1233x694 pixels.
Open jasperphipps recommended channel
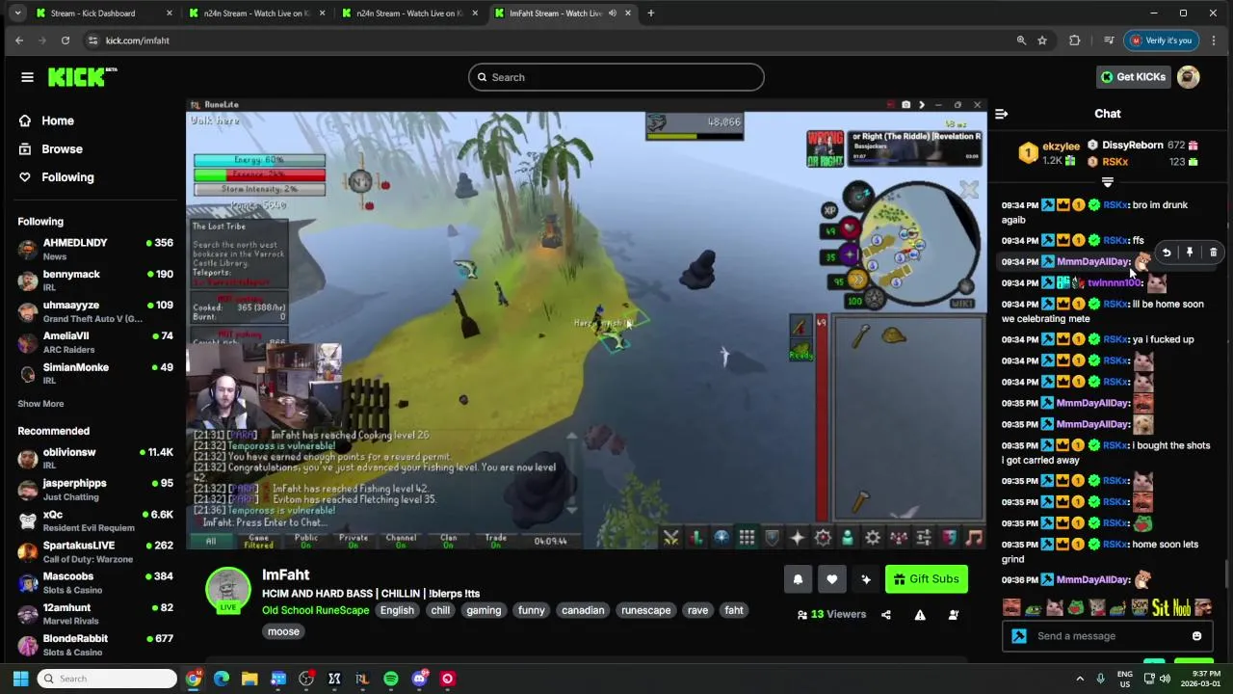pyautogui.click(x=94, y=489)
